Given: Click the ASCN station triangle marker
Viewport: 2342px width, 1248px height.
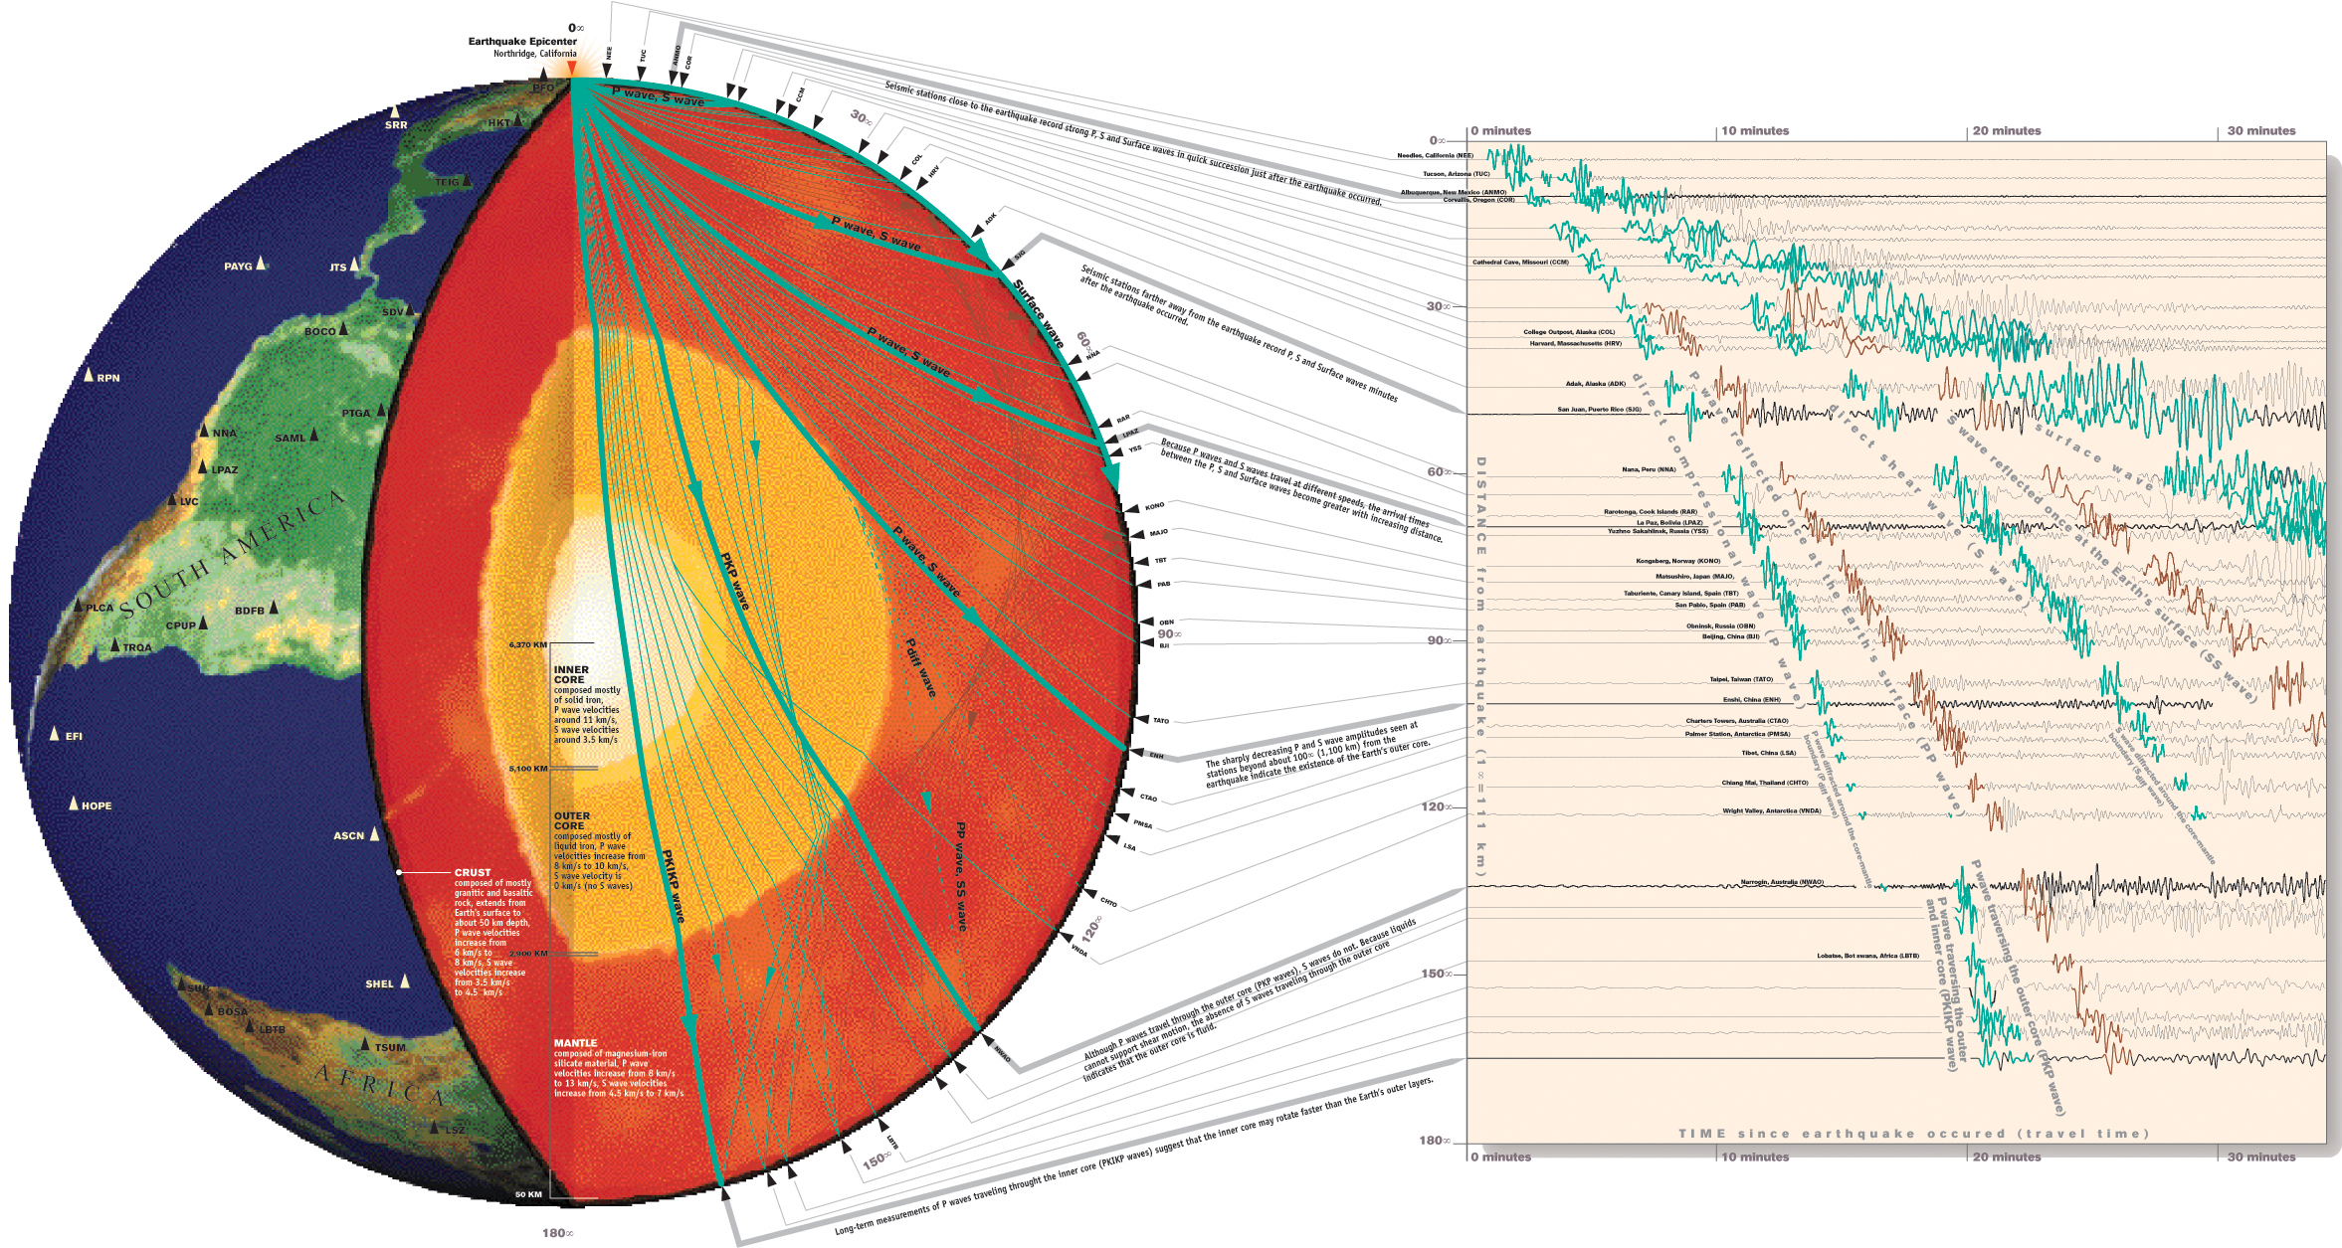Looking at the screenshot, I should click(x=374, y=833).
